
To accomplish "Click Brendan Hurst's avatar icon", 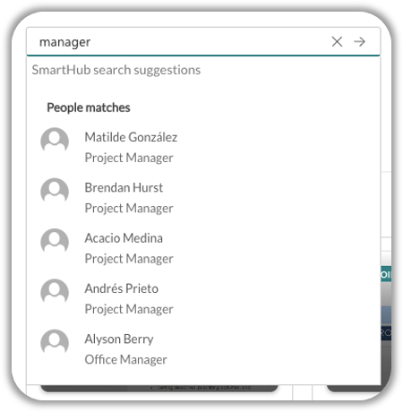I will pos(55,191).
